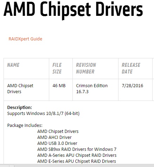Open the RAIDXpert Guide link
Screen dimensions: 154x167
25,39
